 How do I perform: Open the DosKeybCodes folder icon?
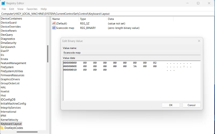click(x=2, y=128)
